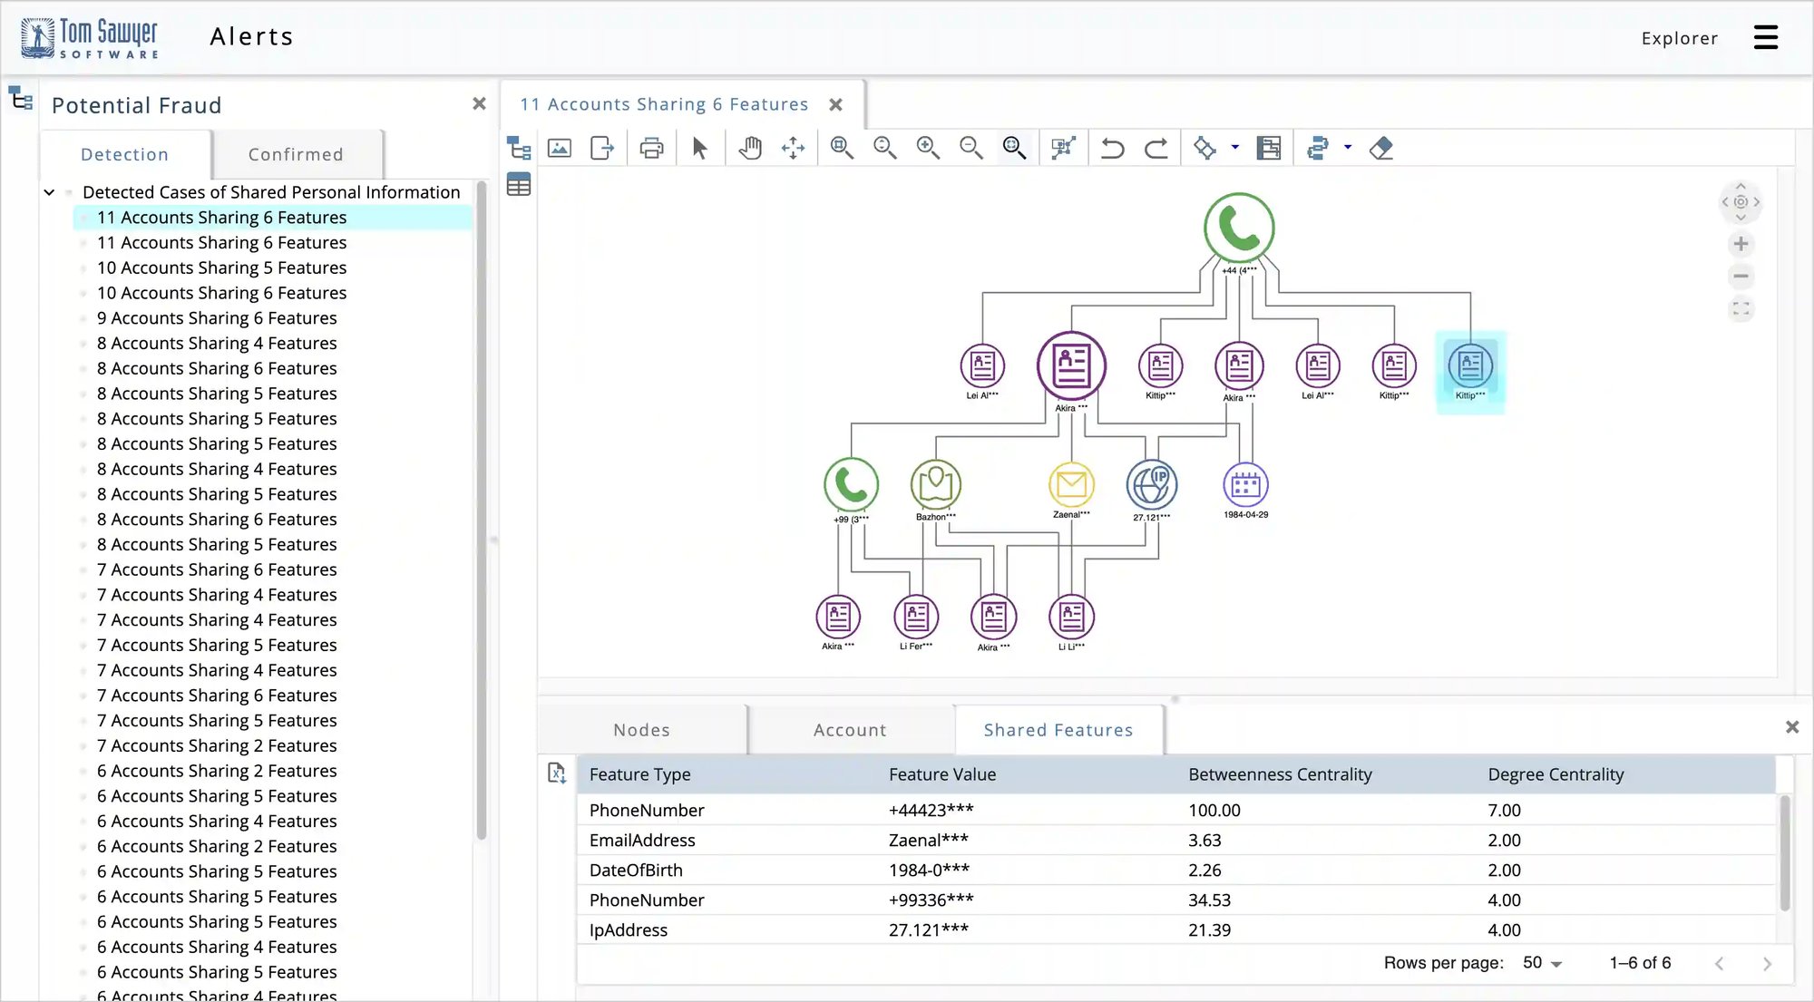The width and height of the screenshot is (1814, 1002).
Task: Click the Zaenal email node
Action: point(1071,484)
